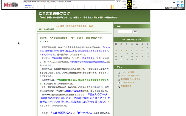Jump to 2016 captures
Screen dimensions: 186x116
(124, 8)
